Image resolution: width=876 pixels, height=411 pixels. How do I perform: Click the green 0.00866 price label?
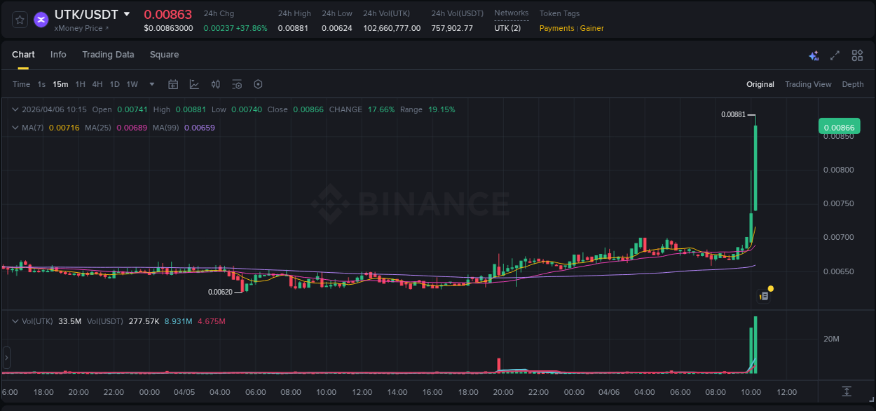pos(840,126)
